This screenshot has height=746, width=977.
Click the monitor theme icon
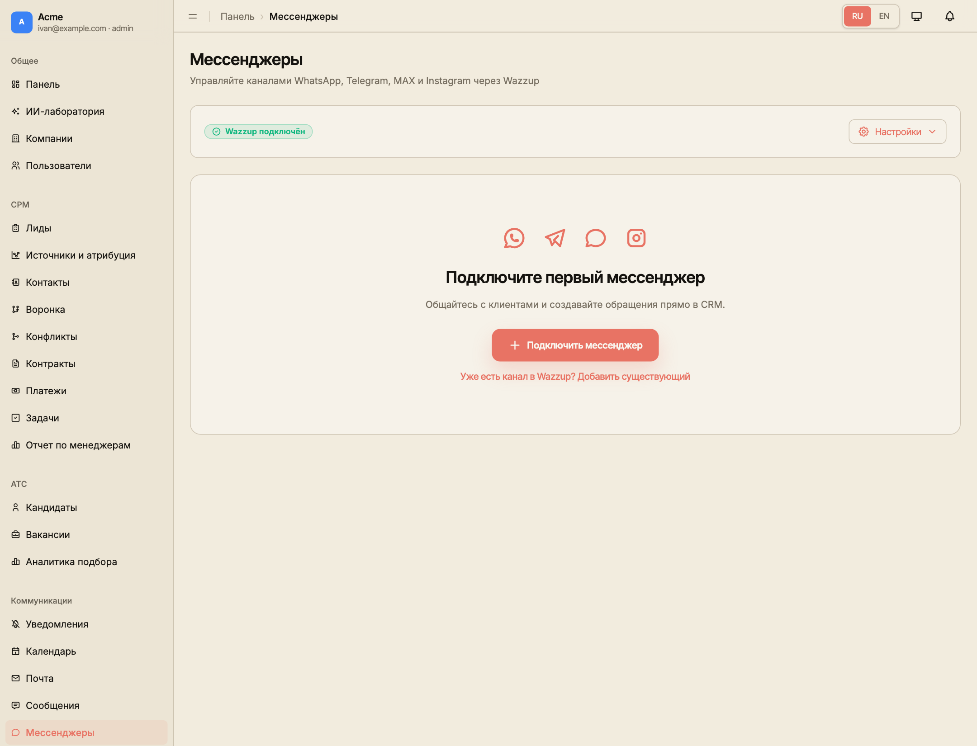coord(916,16)
